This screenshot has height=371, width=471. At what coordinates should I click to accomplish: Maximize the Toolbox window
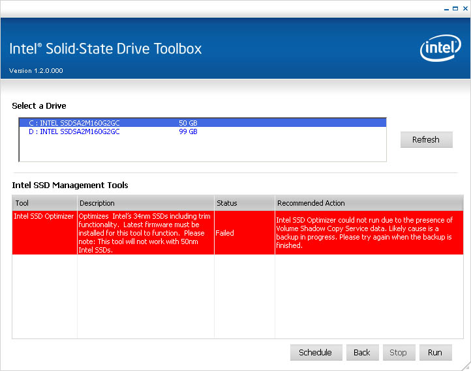455,8
